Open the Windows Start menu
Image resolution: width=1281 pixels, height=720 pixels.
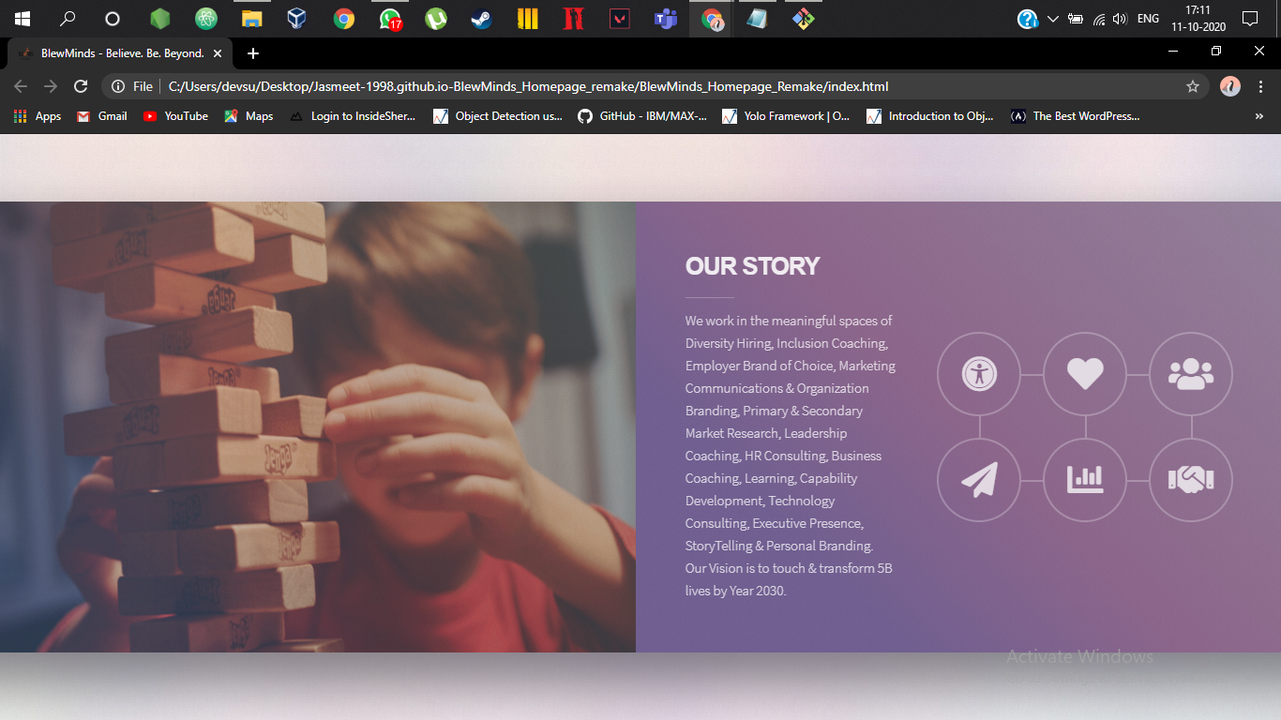coord(23,19)
